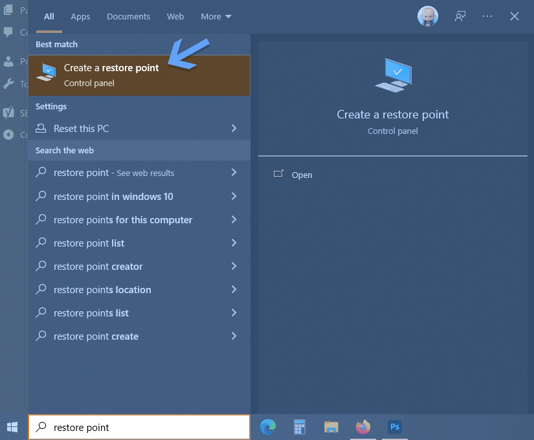Expand arrow for Reset this PC
This screenshot has height=440, width=534.
[x=234, y=128]
